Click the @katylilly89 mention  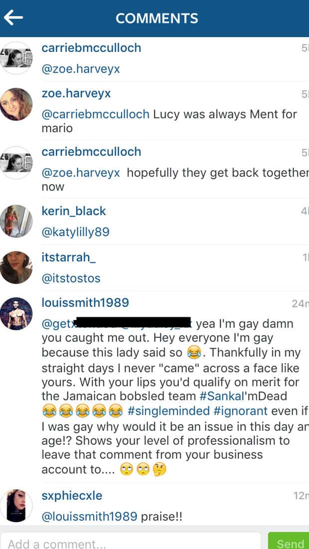pos(75,232)
